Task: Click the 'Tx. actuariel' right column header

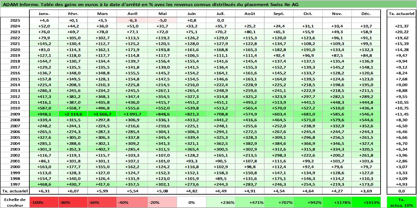Action: click(401, 14)
